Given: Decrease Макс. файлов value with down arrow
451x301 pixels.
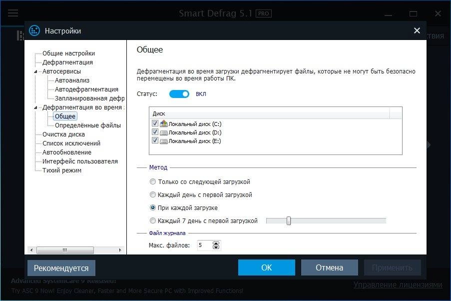Looking at the screenshot, I should [x=216, y=247].
